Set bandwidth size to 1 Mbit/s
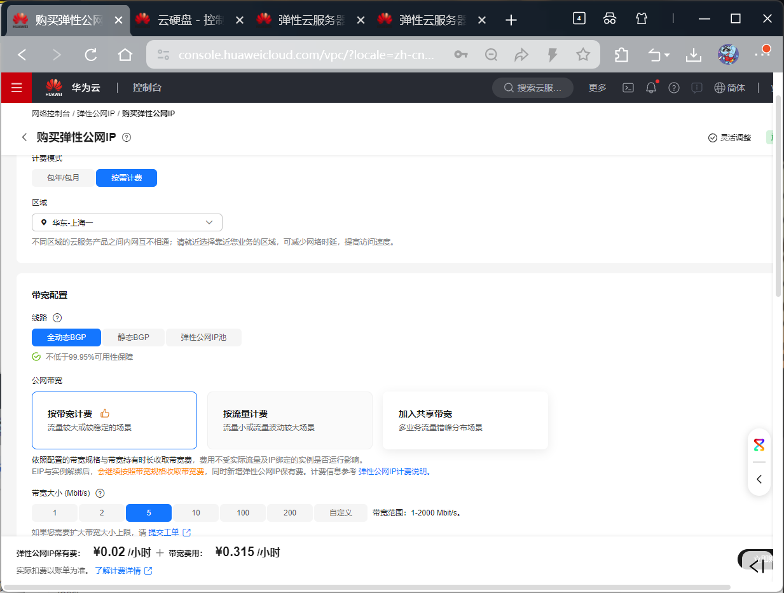 [55, 513]
